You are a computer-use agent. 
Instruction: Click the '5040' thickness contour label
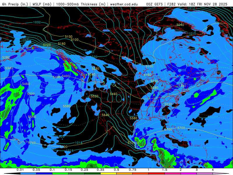[x=180, y=25]
